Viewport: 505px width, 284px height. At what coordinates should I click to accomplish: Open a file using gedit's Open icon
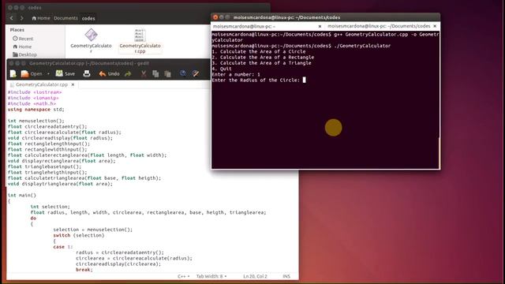(x=24, y=73)
